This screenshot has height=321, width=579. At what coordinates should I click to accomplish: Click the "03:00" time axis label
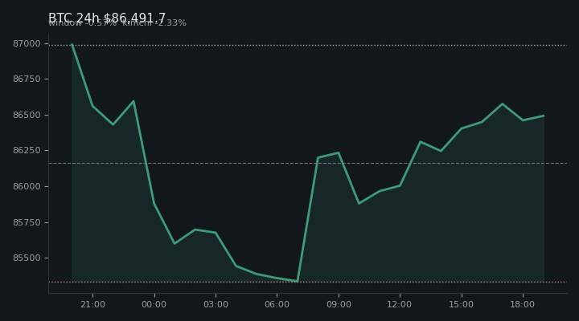coord(216,304)
